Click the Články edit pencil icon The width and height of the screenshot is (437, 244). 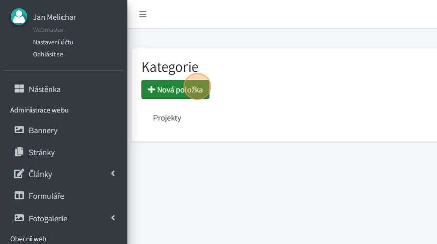19,174
